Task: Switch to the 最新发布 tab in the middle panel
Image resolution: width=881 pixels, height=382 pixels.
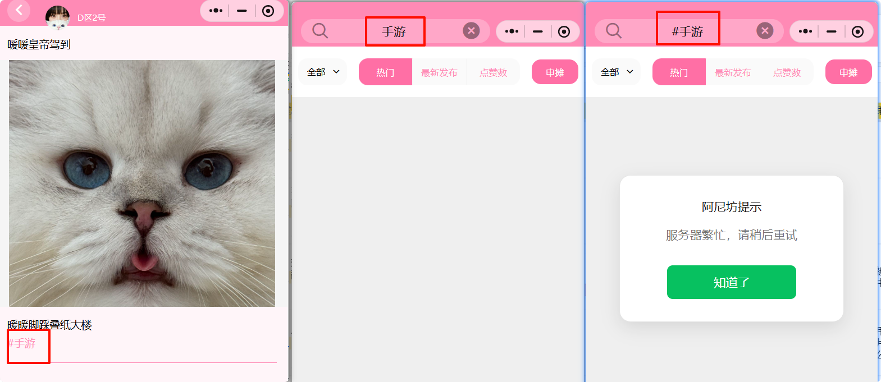Action: click(439, 72)
